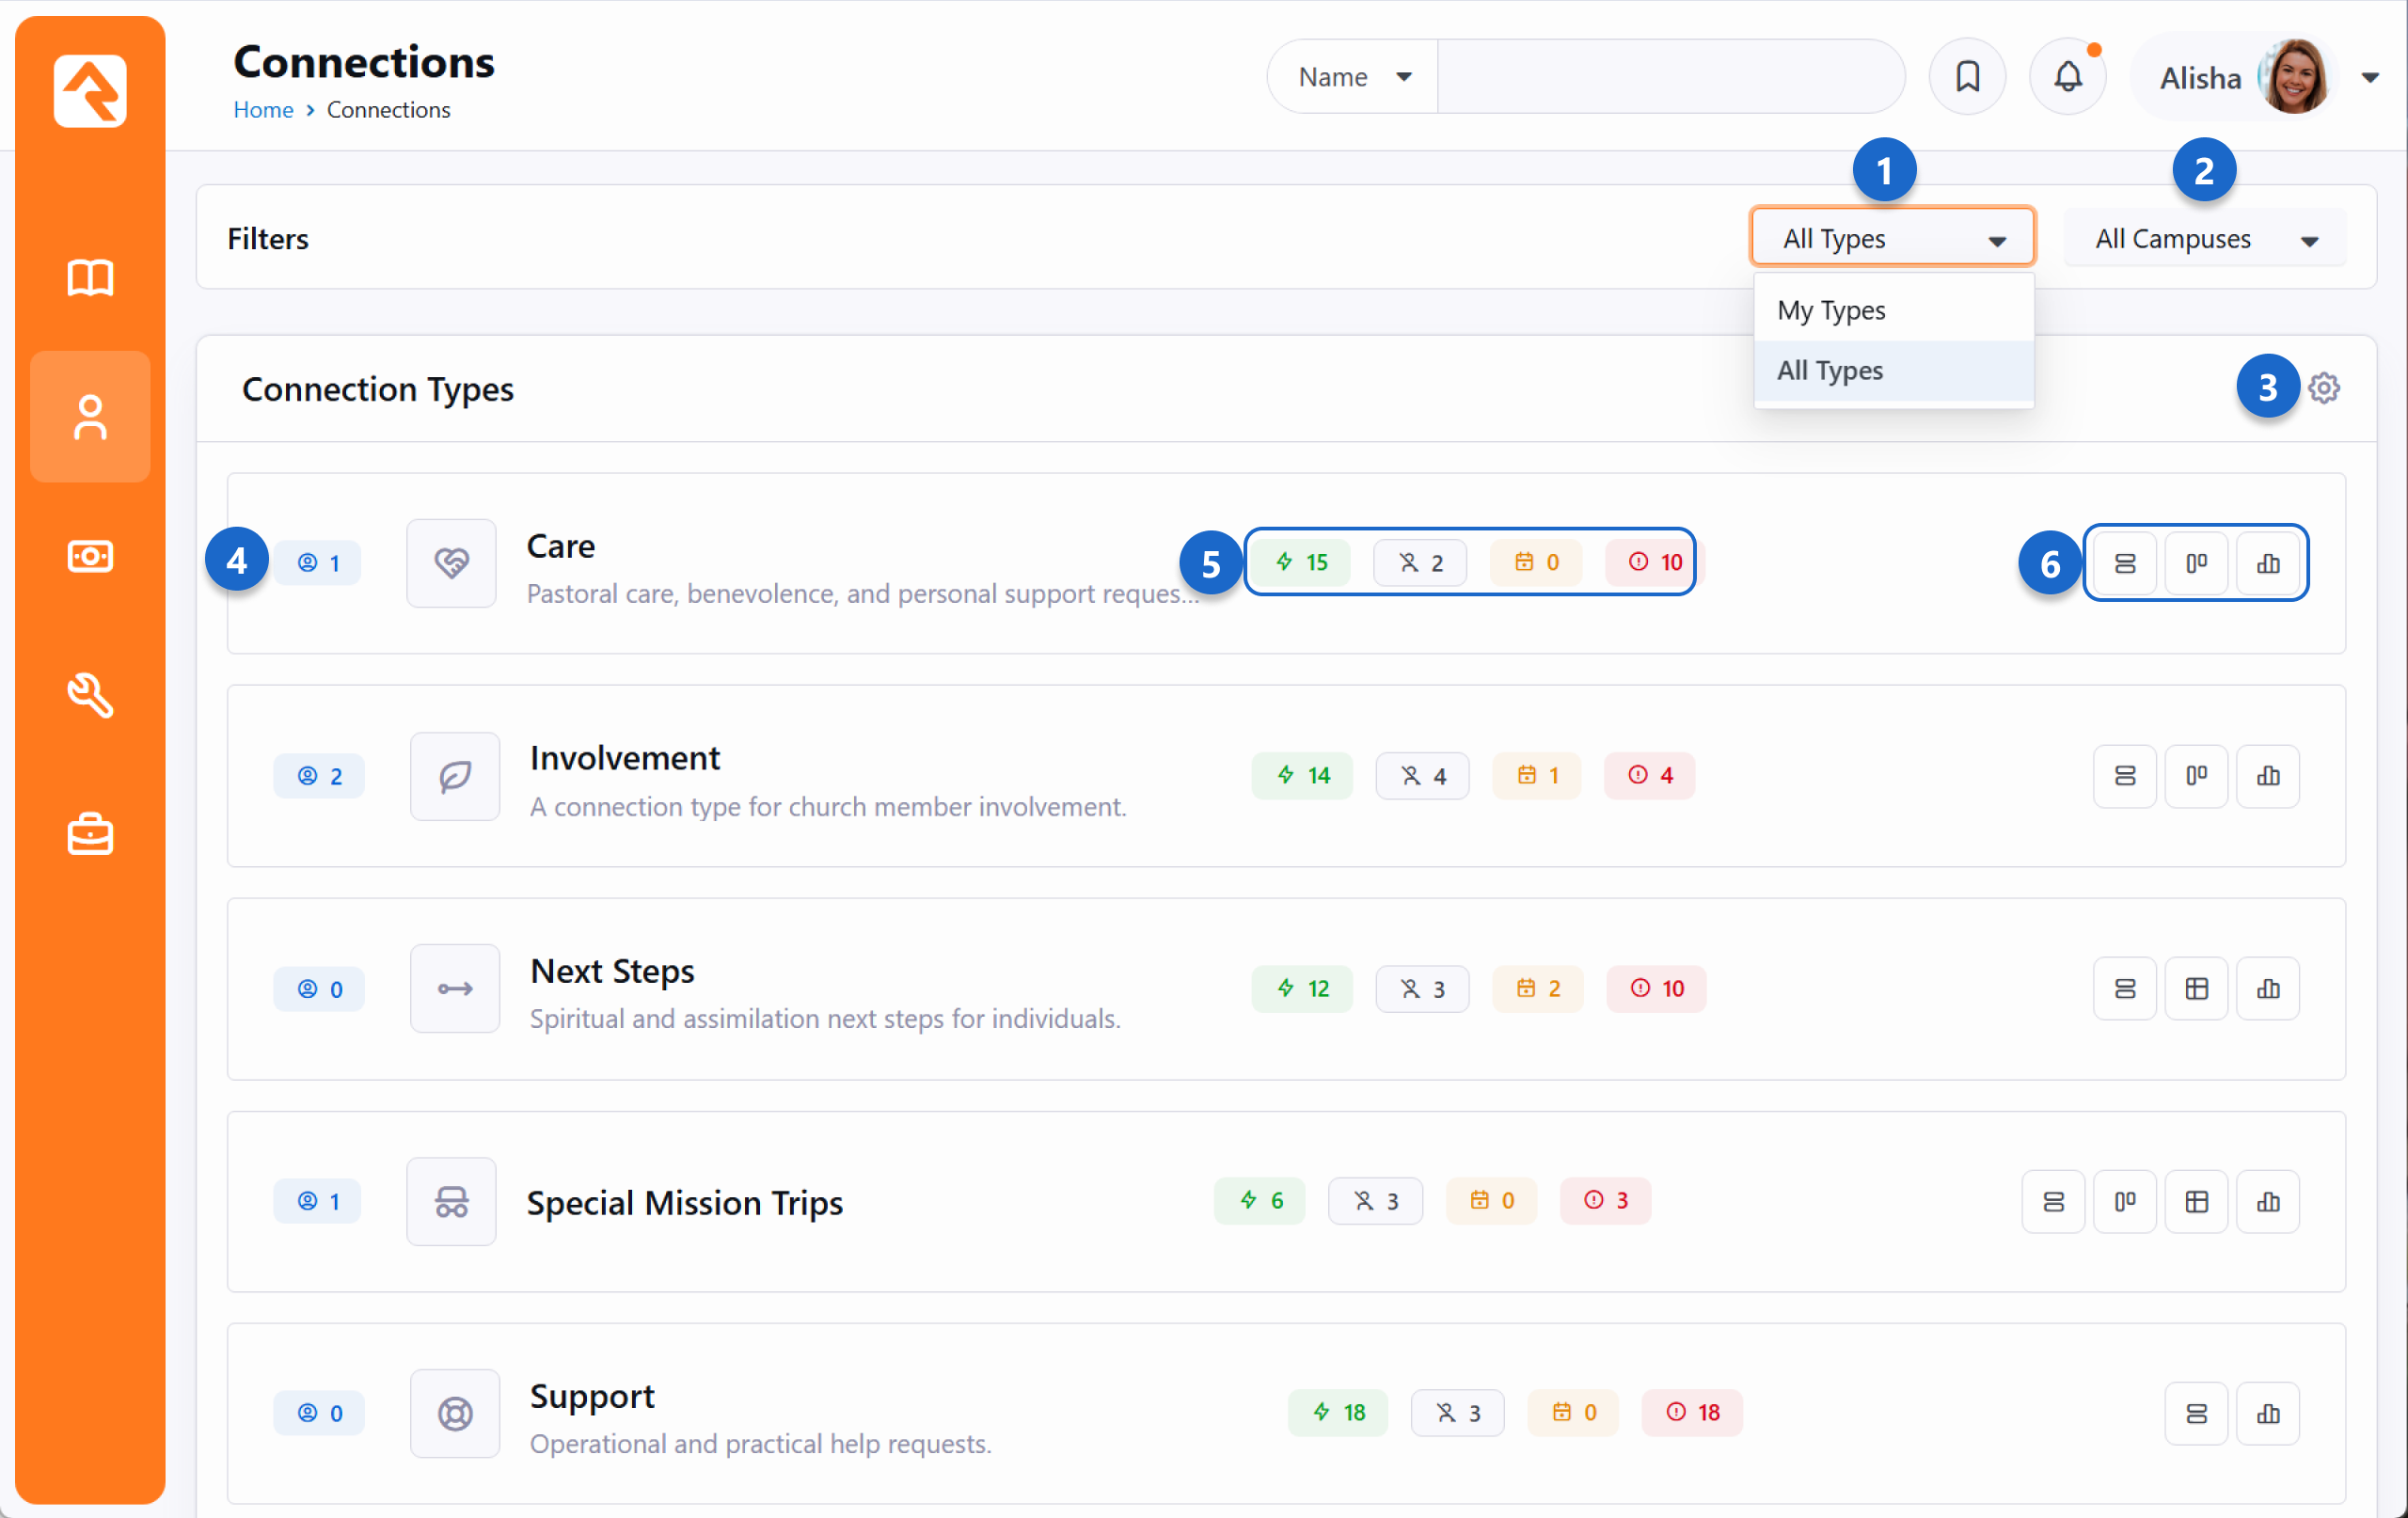Click the finance money sidebar icon
The width and height of the screenshot is (2408, 1518).
(90, 556)
